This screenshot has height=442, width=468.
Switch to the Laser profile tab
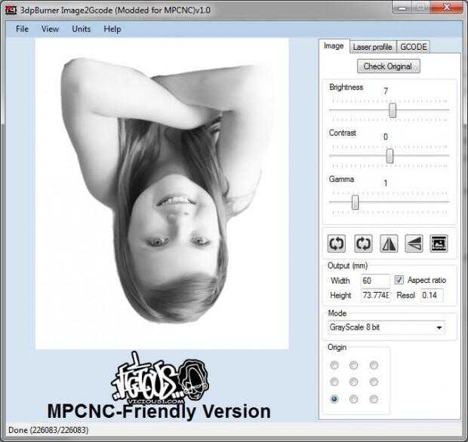[x=372, y=47]
